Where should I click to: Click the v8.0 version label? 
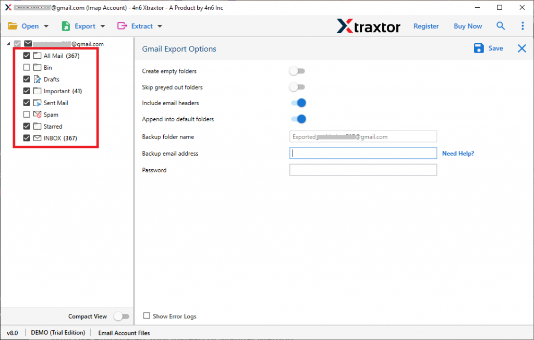[13, 333]
